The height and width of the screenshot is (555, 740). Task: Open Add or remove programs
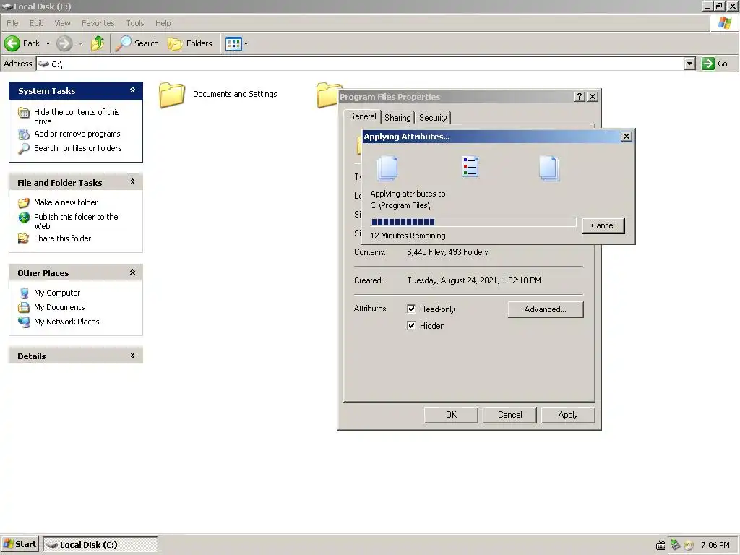coord(77,134)
